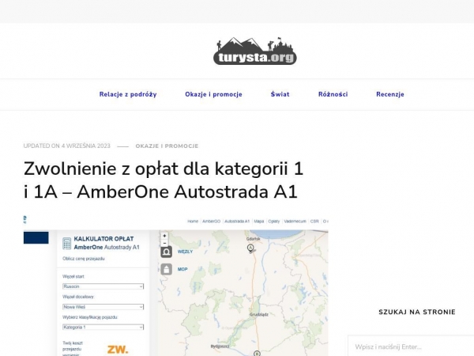Open Okazje i promocje menu item
Screen dimensions: 474x356
point(213,94)
